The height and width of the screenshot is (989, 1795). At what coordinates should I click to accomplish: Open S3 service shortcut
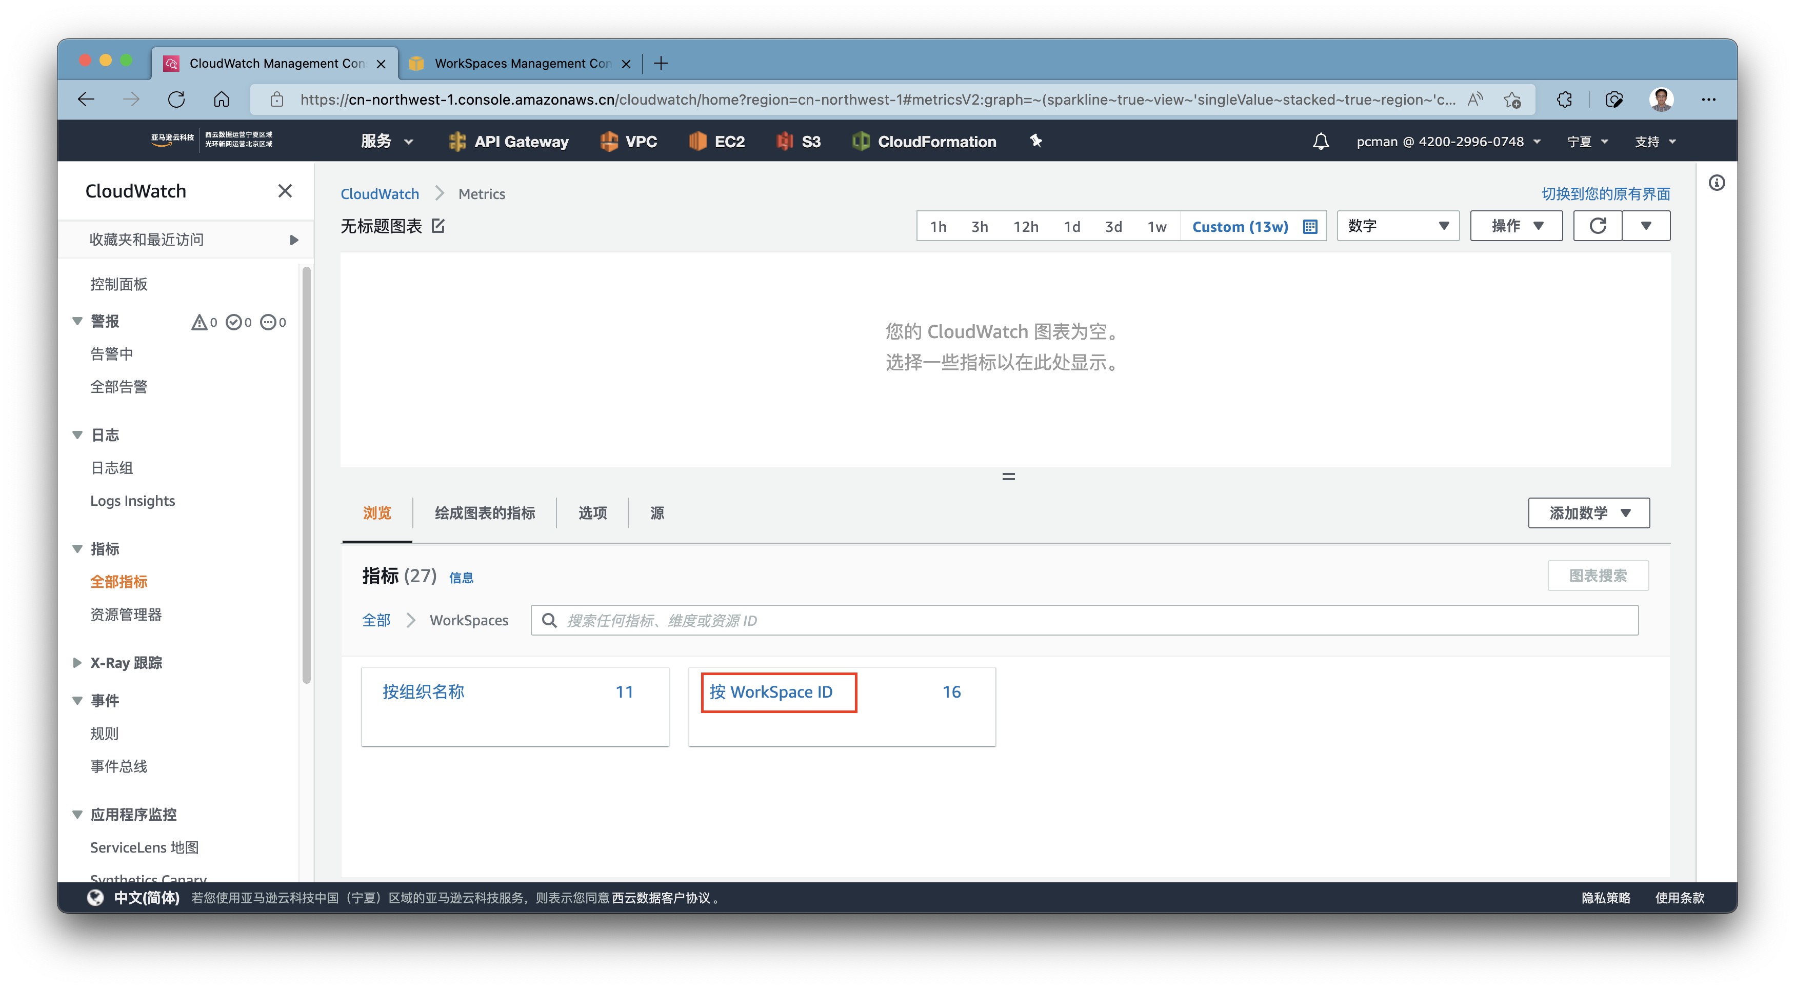click(799, 142)
